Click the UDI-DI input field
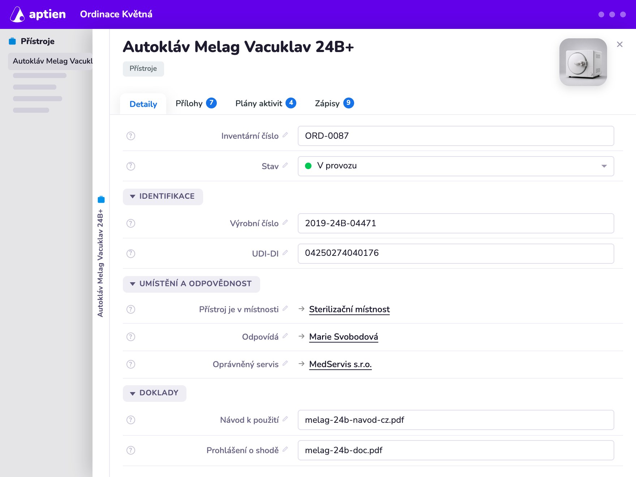This screenshot has width=636, height=477. click(456, 254)
